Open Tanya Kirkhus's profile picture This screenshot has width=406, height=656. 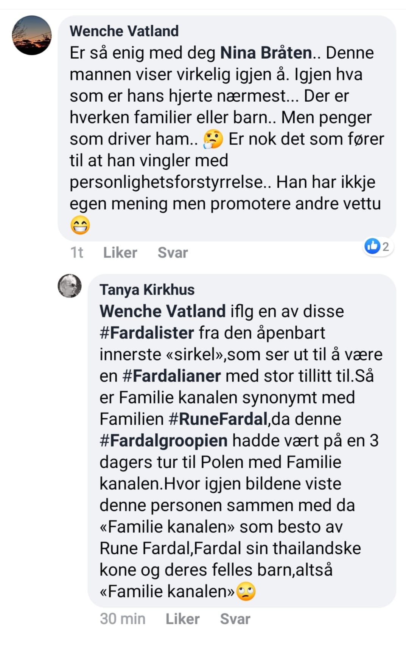point(70,286)
